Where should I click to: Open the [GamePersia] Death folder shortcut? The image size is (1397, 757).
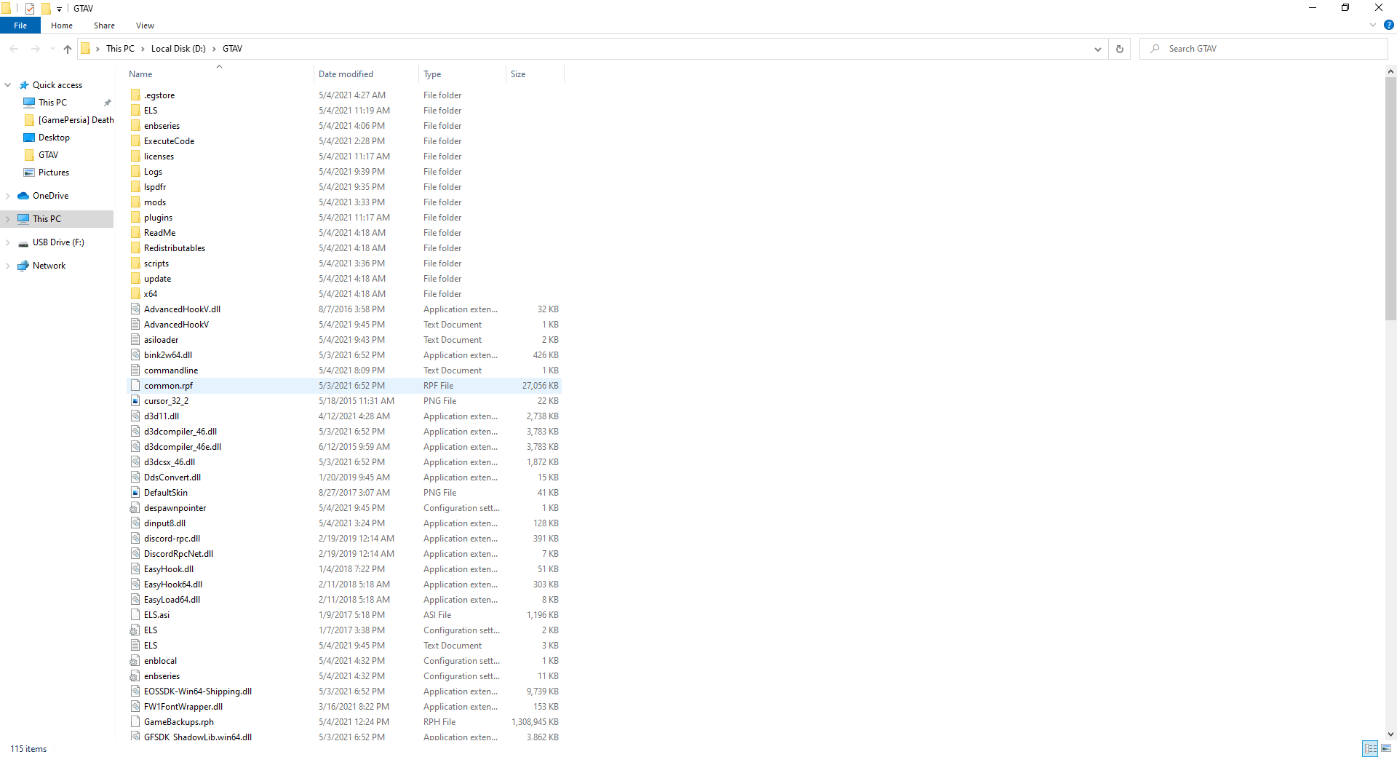click(76, 120)
